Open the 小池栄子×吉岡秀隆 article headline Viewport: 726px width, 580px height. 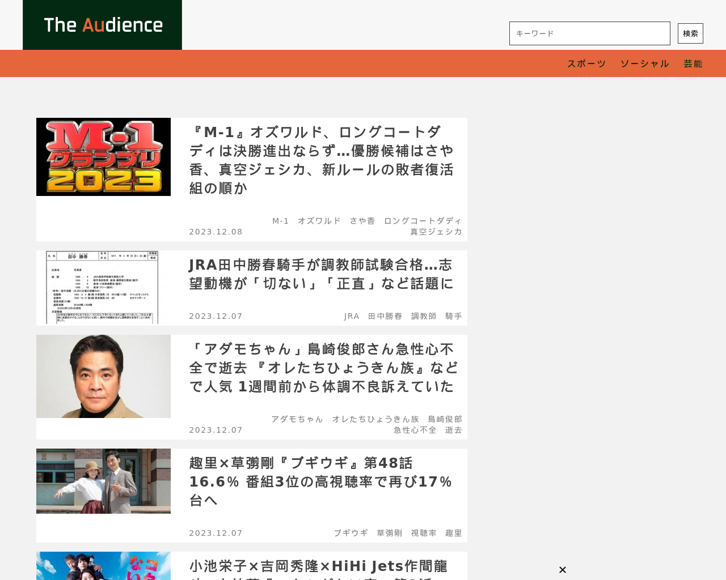[x=319, y=568]
